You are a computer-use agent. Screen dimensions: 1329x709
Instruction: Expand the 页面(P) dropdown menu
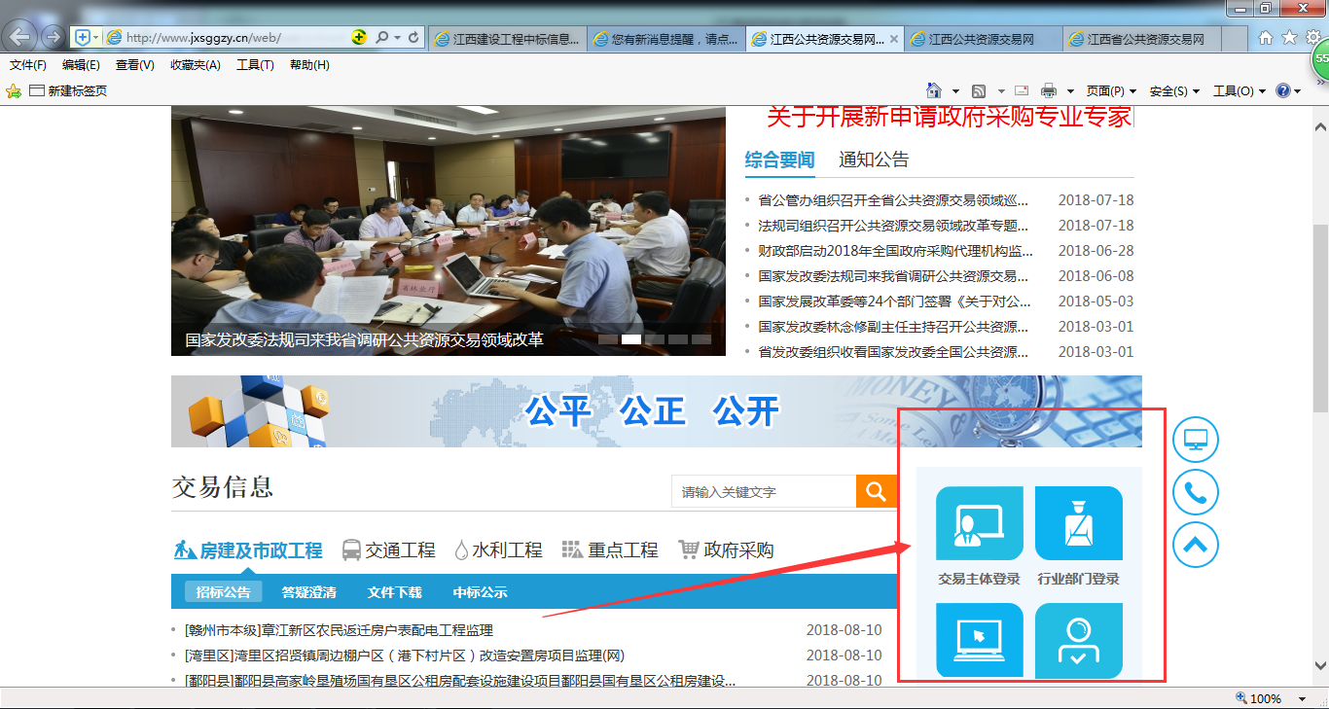point(1111,90)
